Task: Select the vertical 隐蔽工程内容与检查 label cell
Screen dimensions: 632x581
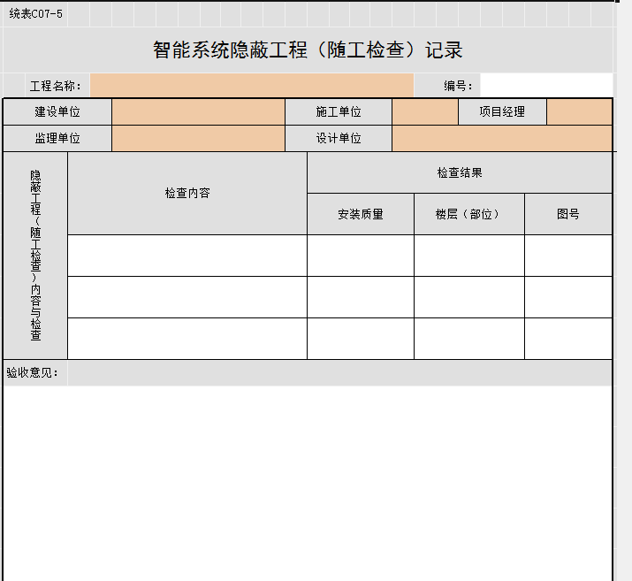Action: (x=35, y=256)
